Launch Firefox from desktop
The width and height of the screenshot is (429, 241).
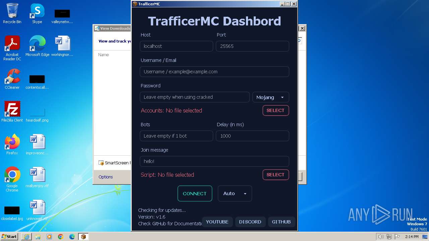pyautogui.click(x=12, y=144)
